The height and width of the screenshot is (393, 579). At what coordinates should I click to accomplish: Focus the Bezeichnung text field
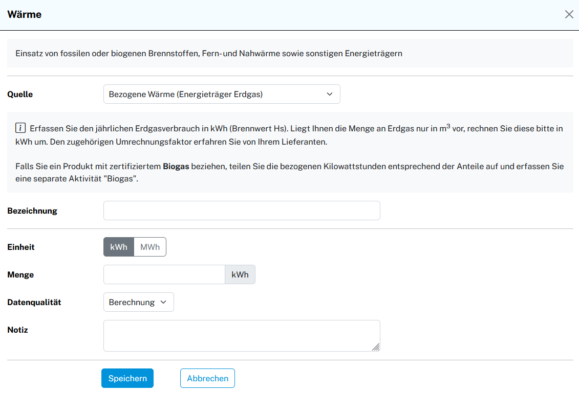[242, 211]
